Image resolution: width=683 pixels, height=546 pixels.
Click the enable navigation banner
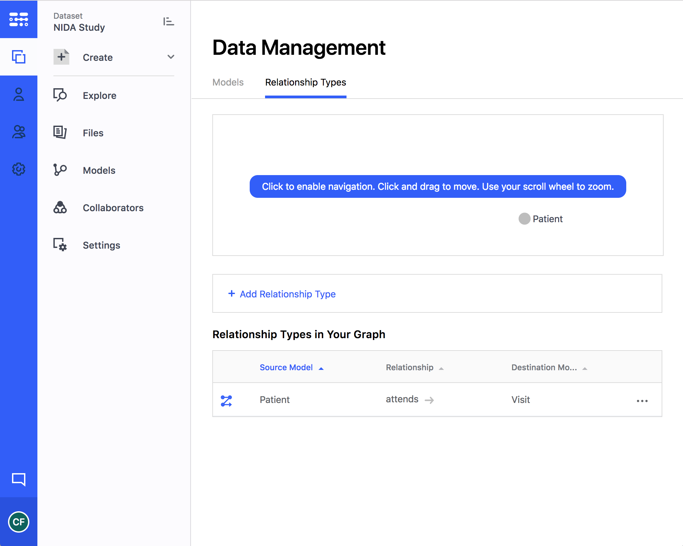point(438,186)
